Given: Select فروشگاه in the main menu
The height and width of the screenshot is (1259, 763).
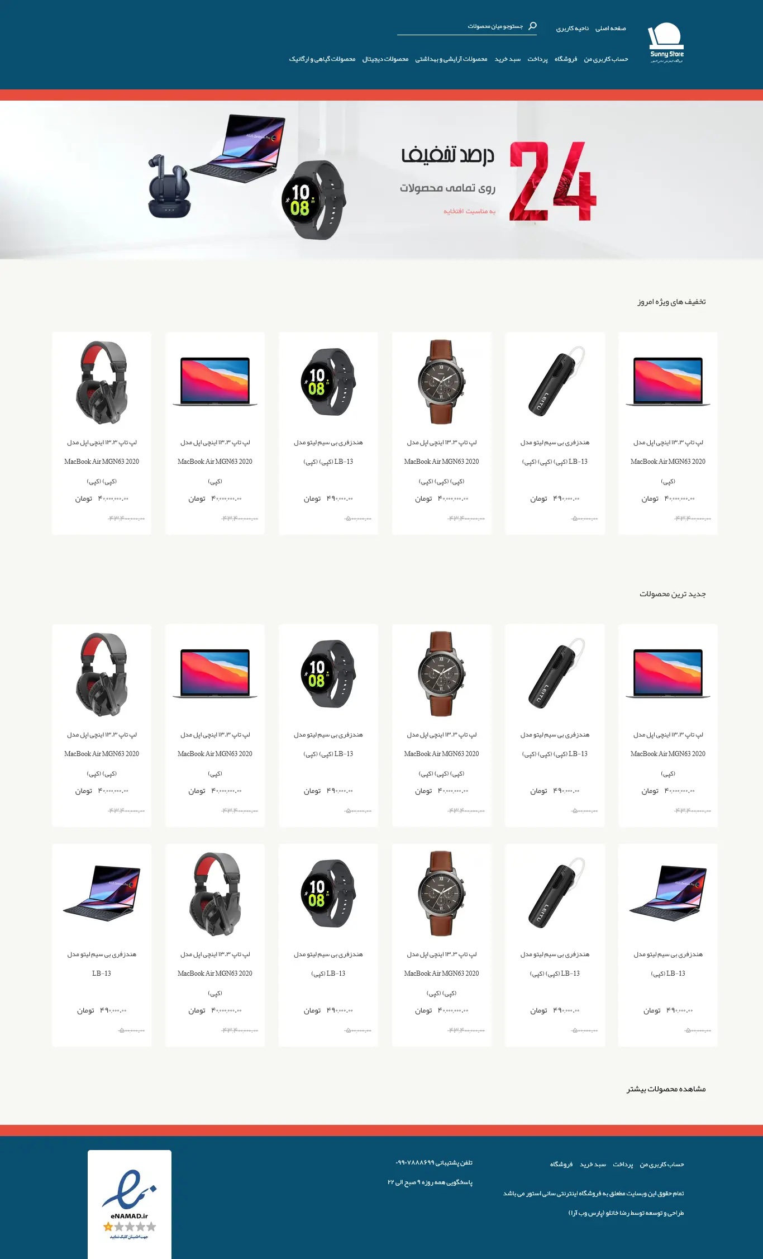Looking at the screenshot, I should (x=565, y=59).
